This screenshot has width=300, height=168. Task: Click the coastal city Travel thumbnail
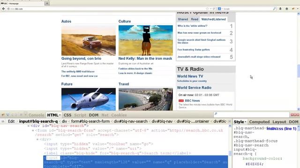point(146,99)
